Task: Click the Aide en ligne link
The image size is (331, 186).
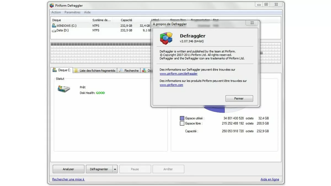Action: click(x=270, y=179)
